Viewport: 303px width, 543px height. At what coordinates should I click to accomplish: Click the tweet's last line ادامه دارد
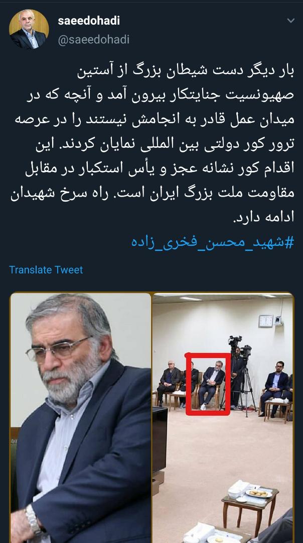(x=264, y=217)
